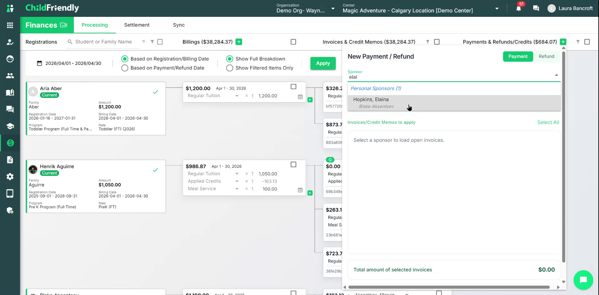The width and height of the screenshot is (599, 295).
Task: Switch to the Refund toggle tab
Action: 547,56
